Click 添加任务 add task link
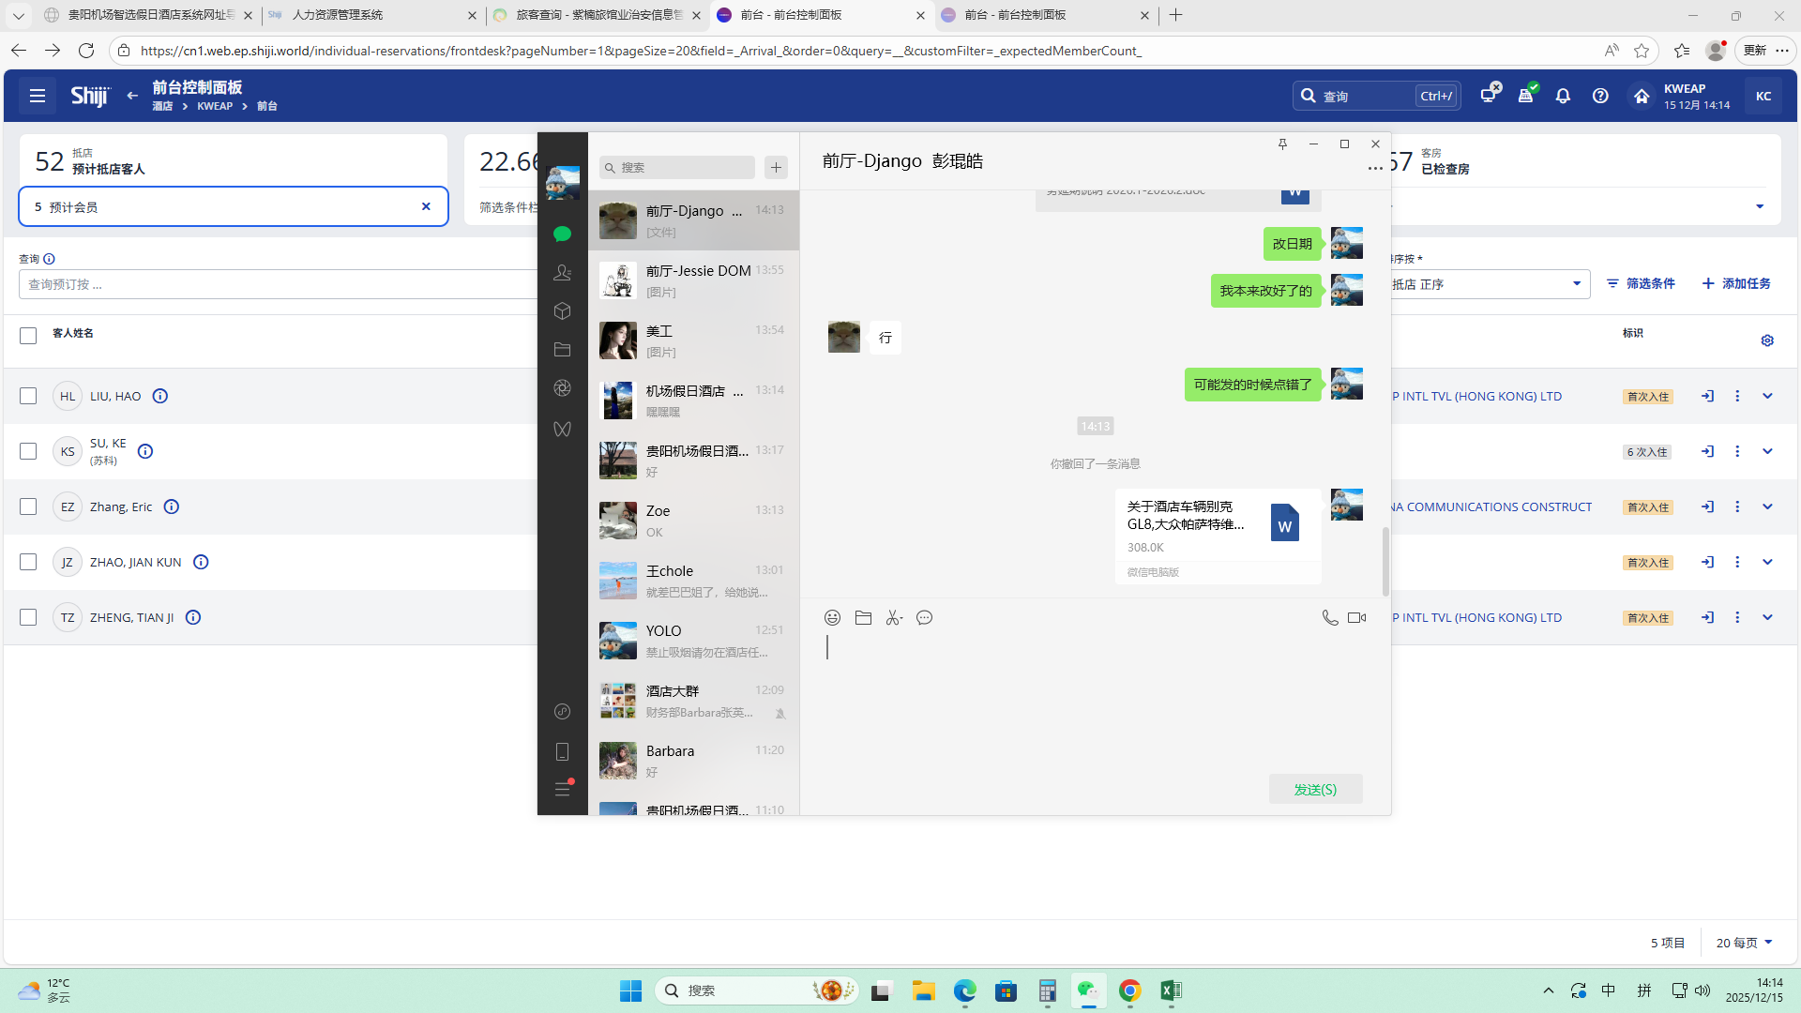The image size is (1801, 1013). click(1736, 283)
